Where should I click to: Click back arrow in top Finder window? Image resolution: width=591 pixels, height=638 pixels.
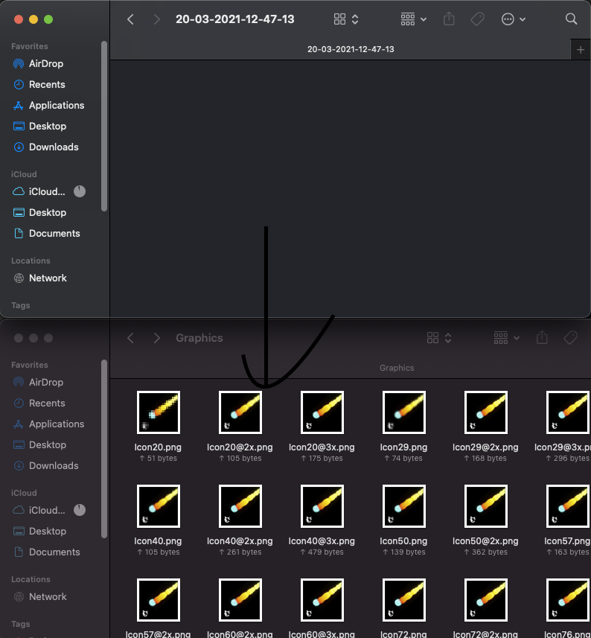click(x=130, y=19)
